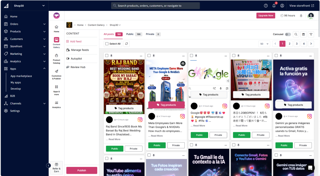Screen dimensions: 320x176
Task: Select the Raj Band post checkbox
Action: (107, 56)
